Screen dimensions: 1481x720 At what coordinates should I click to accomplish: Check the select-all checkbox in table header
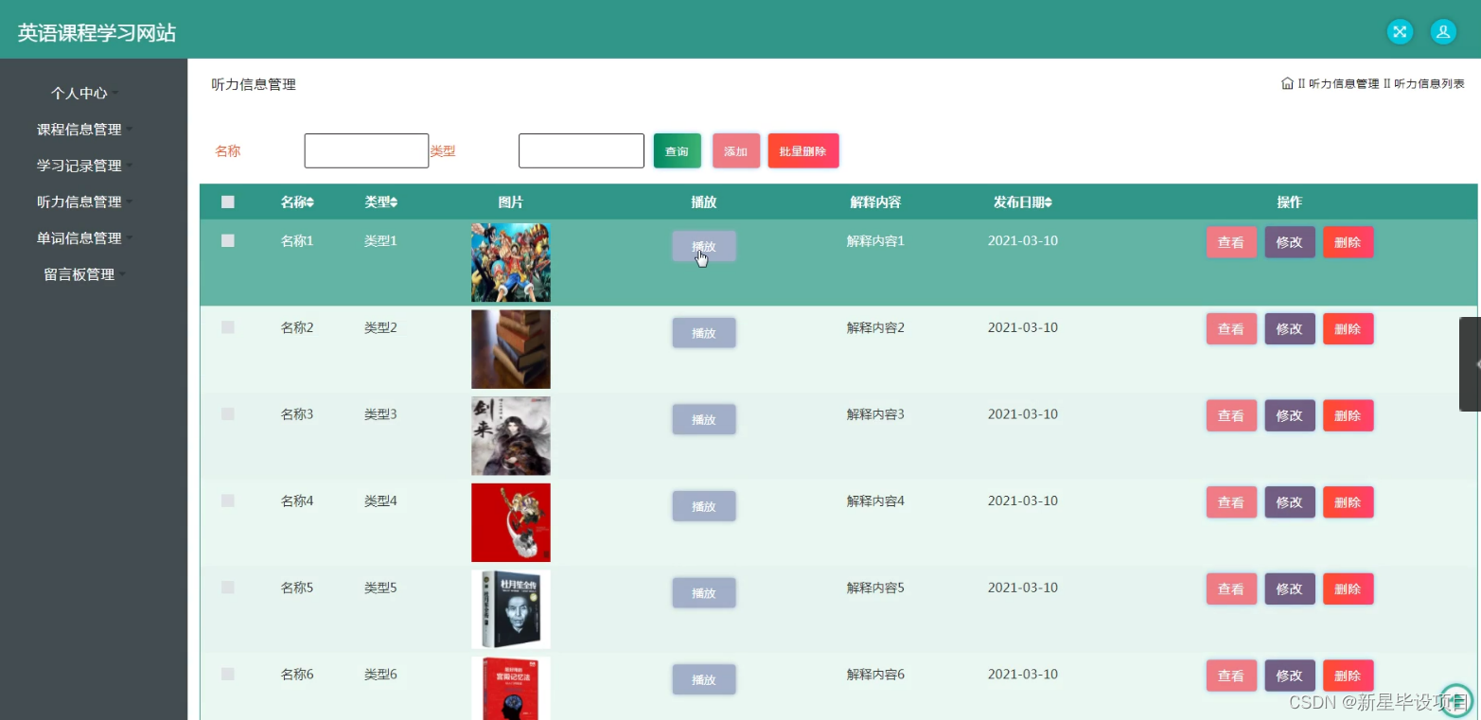[x=227, y=202]
